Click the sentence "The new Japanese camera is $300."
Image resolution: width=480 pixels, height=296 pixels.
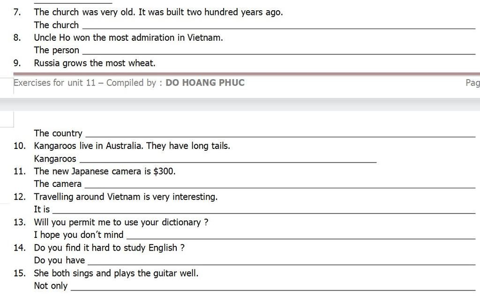(x=105, y=171)
